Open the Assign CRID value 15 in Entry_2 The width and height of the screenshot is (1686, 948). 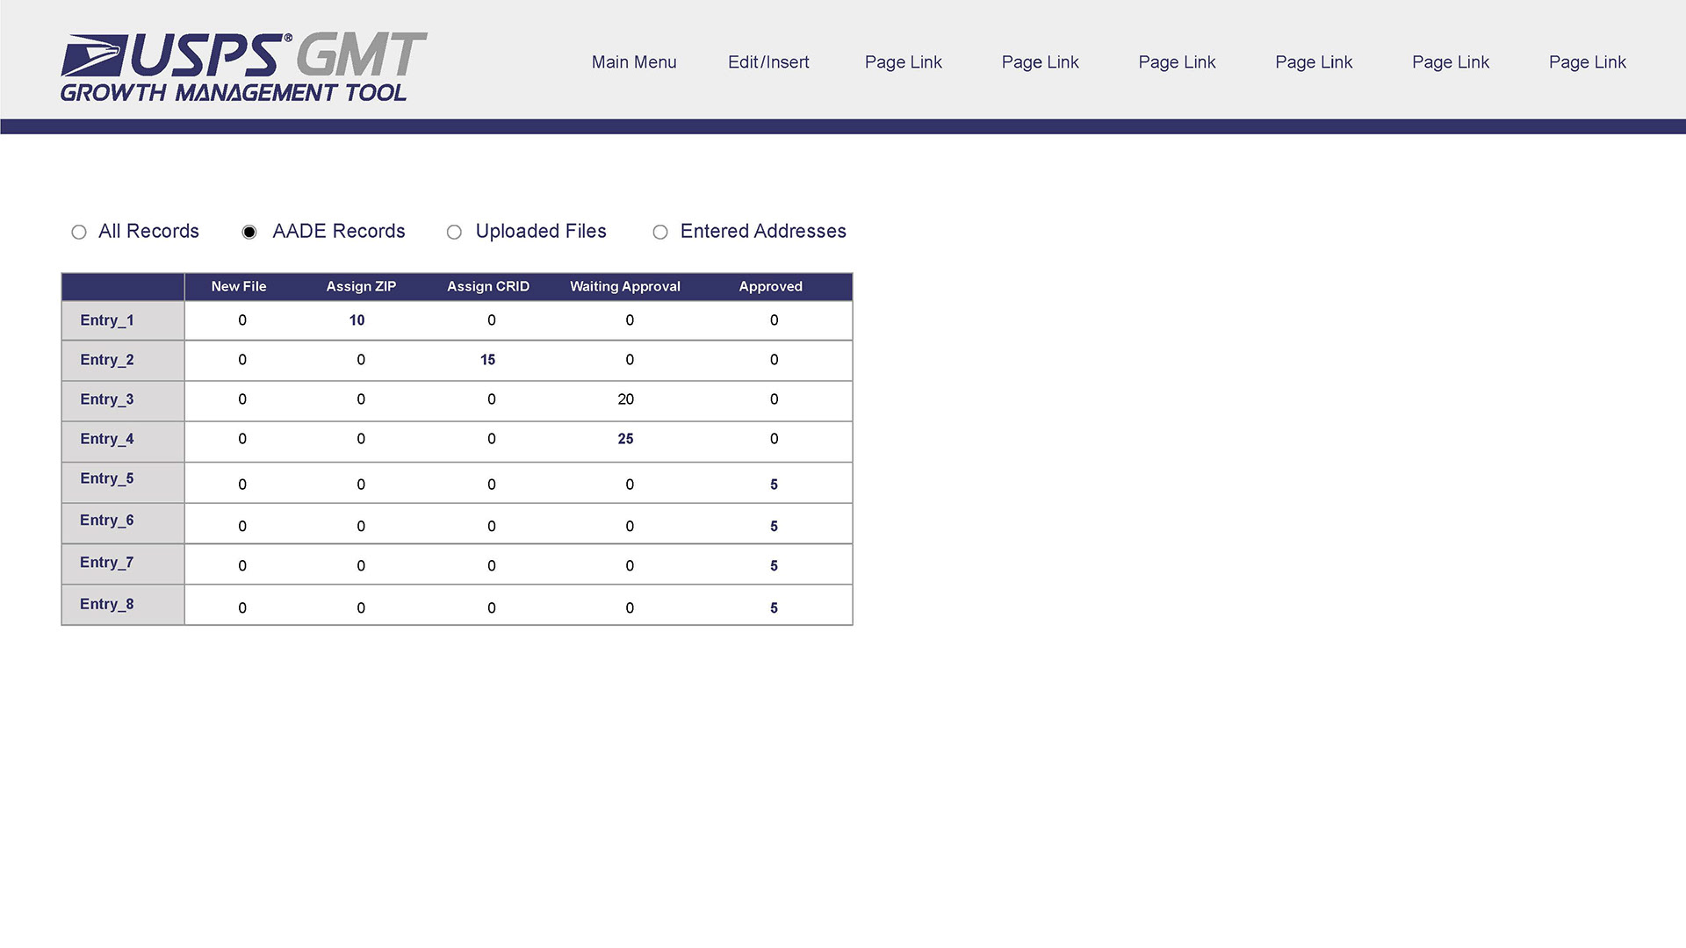coord(487,360)
